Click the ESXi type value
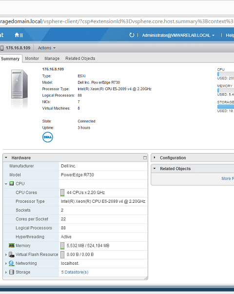This screenshot has width=234, height=294. click(81, 76)
